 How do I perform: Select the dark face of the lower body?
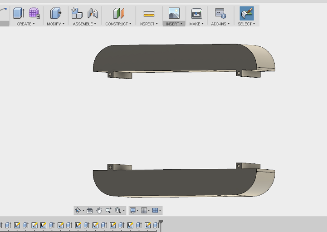tap(175, 183)
